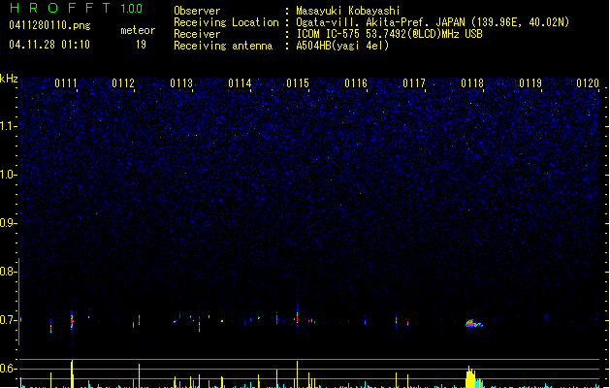Click the Ogata-vill. Akita-Pref. JAPAN location text
The width and height of the screenshot is (610, 388).
point(433,22)
